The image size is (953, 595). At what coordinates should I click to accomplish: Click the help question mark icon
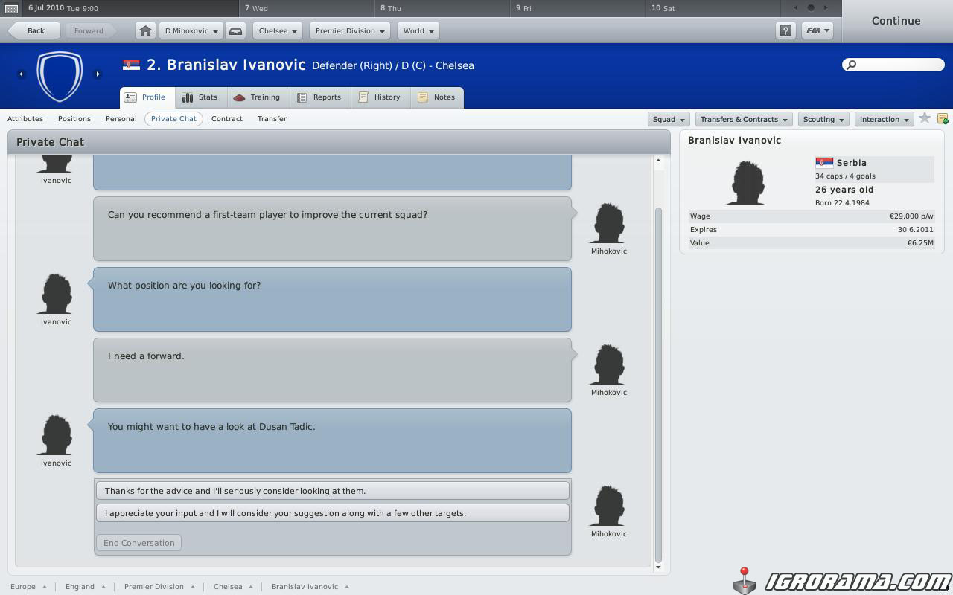785,31
